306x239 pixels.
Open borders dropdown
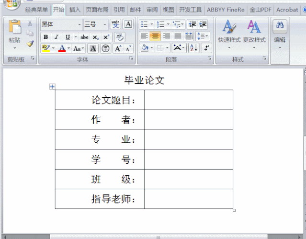(168, 48)
